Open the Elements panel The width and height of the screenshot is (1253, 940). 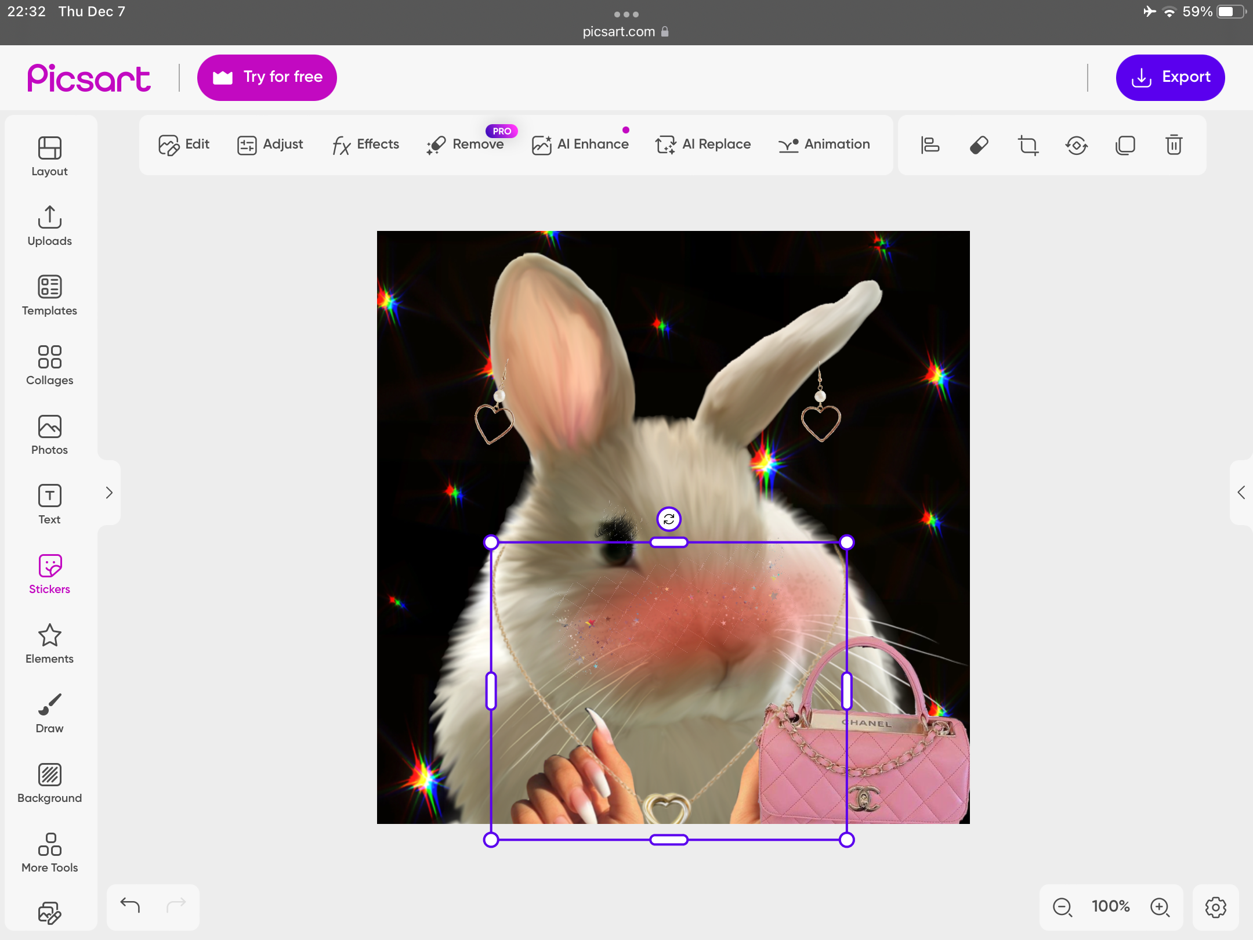49,643
